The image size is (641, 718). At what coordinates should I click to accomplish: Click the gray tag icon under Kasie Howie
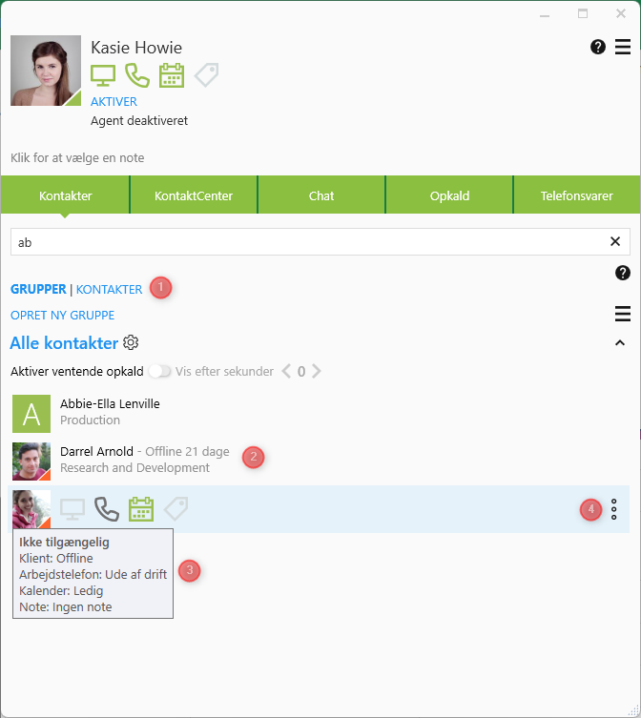click(x=206, y=75)
